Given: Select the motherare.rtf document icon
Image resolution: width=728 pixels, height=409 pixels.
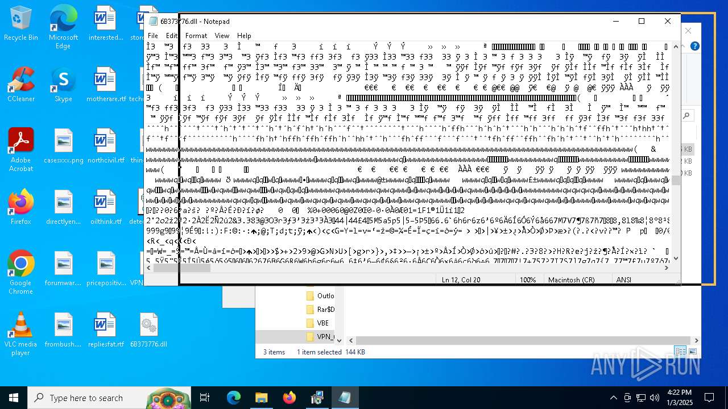Looking at the screenshot, I should 106,85.
